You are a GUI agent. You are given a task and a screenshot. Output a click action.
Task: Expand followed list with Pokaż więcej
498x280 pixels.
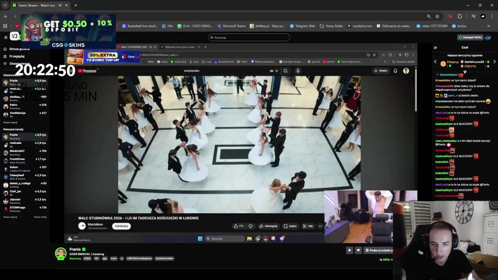[x=10, y=122]
